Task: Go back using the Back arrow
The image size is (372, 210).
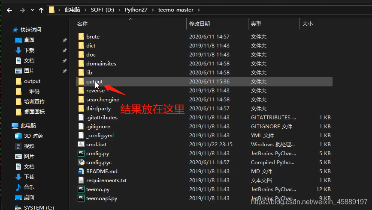Action: 9,10
